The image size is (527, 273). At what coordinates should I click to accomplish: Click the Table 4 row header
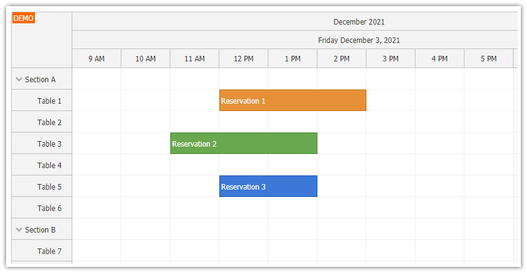point(49,165)
